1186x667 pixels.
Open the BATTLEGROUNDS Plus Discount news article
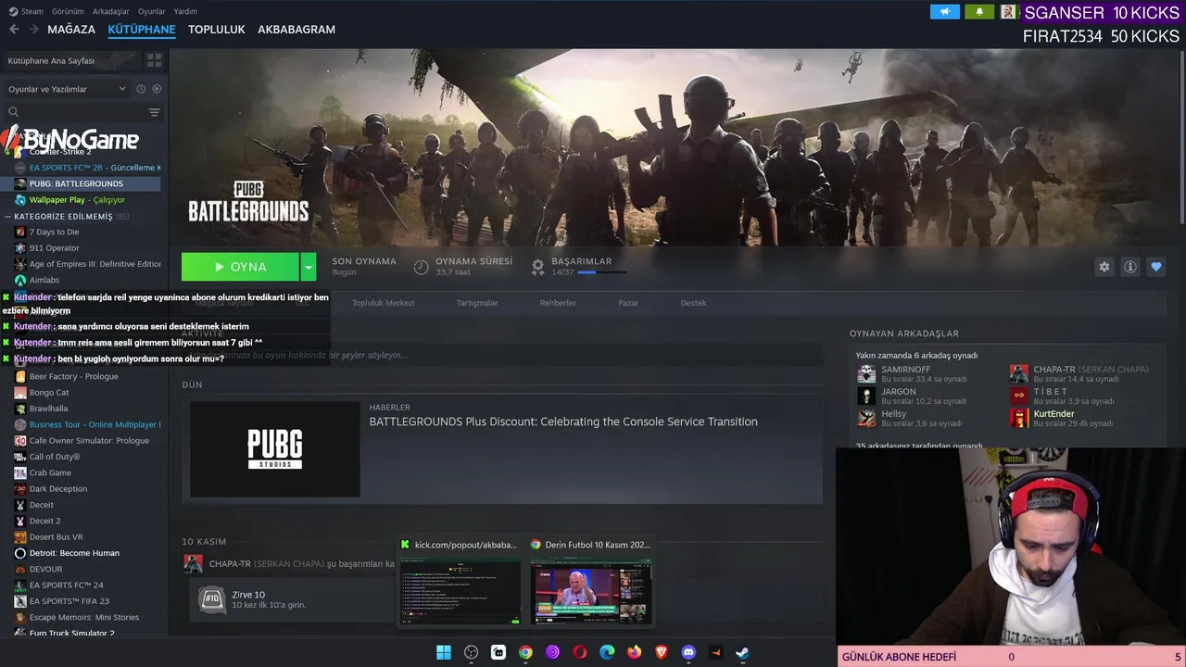[x=563, y=422]
